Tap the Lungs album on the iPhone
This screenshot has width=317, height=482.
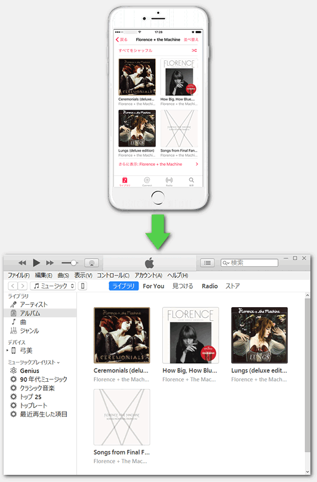(x=137, y=128)
